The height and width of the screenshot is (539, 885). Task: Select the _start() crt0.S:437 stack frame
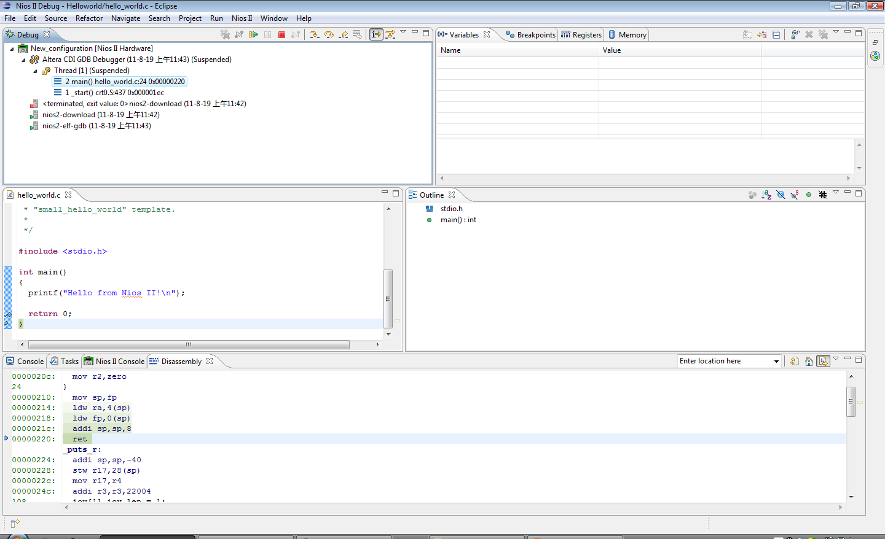(x=114, y=93)
